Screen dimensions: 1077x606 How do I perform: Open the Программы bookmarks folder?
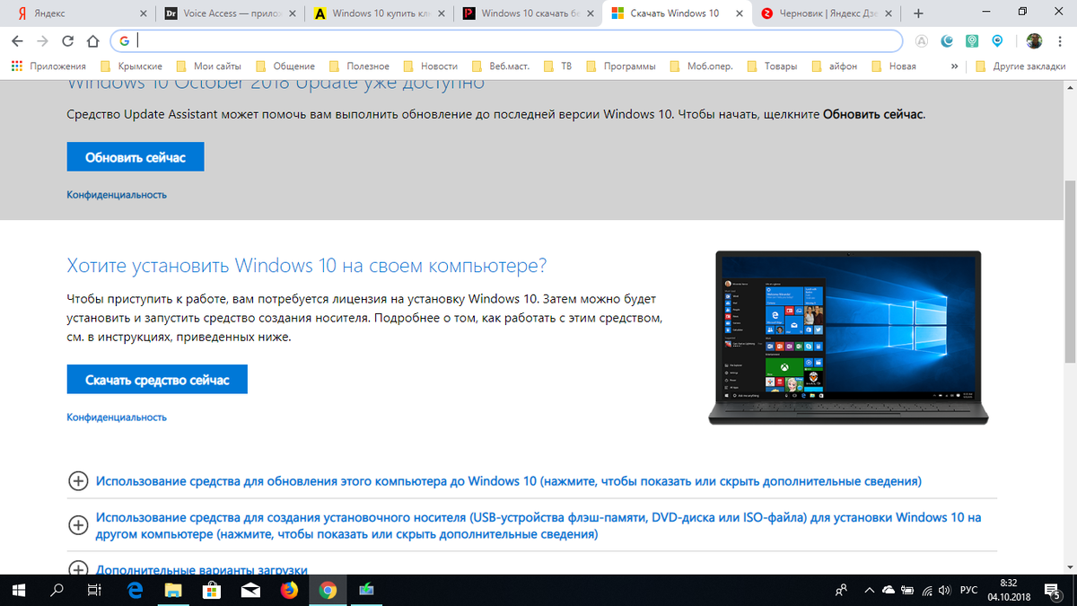[x=619, y=66]
